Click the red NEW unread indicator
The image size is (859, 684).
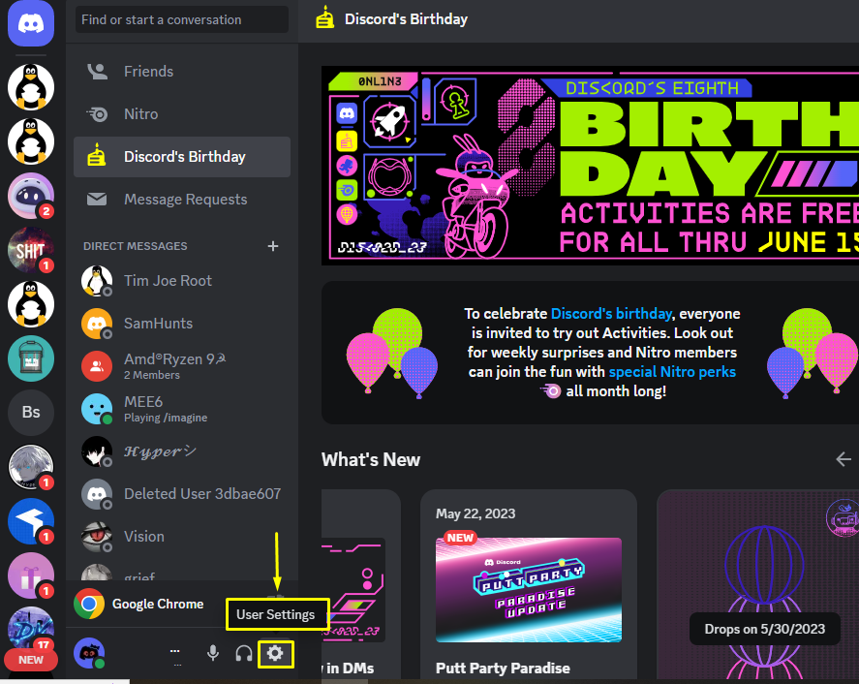pyautogui.click(x=31, y=660)
